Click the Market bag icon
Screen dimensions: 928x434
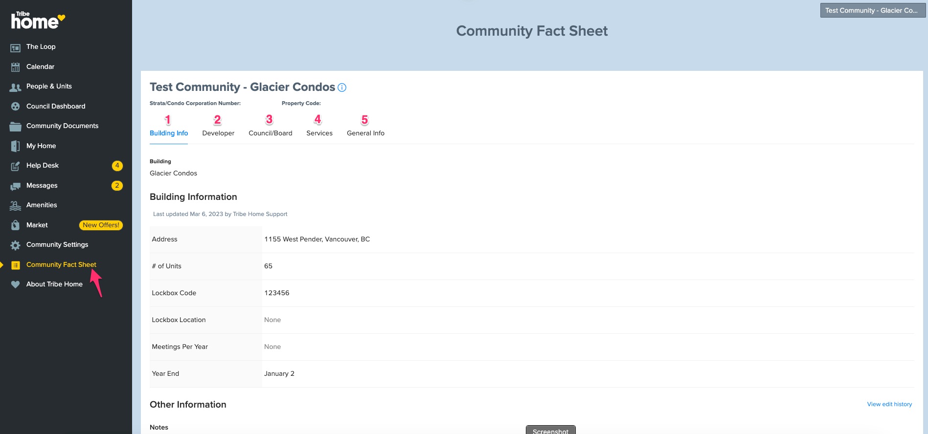(x=16, y=225)
